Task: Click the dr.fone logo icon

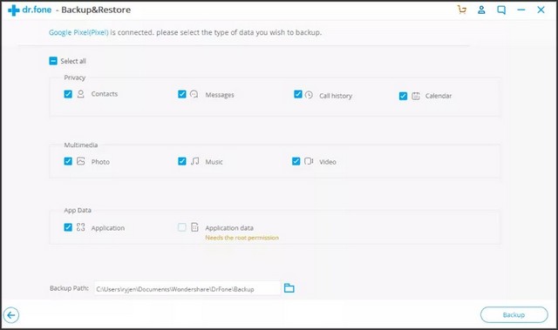Action: click(14, 10)
